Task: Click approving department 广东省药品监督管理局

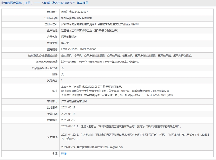Action: (74, 101)
